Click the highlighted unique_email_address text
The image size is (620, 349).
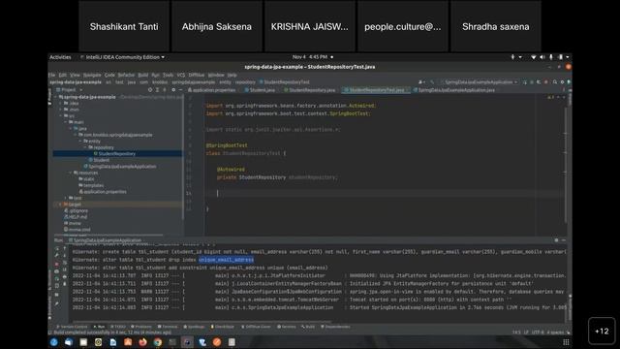(226, 260)
